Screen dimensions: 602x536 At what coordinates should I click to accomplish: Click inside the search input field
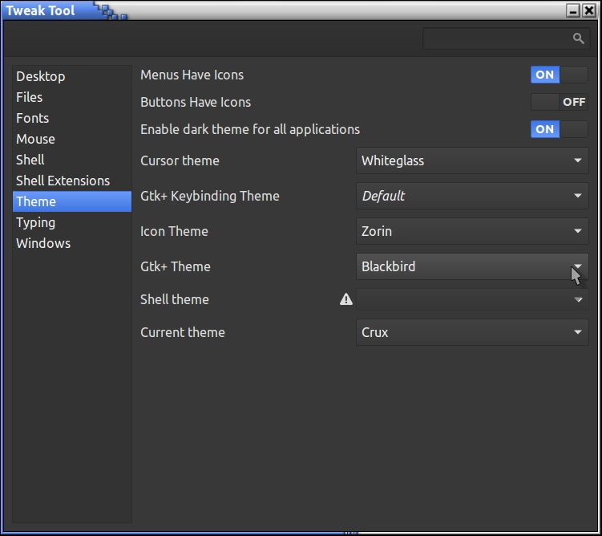pos(497,39)
